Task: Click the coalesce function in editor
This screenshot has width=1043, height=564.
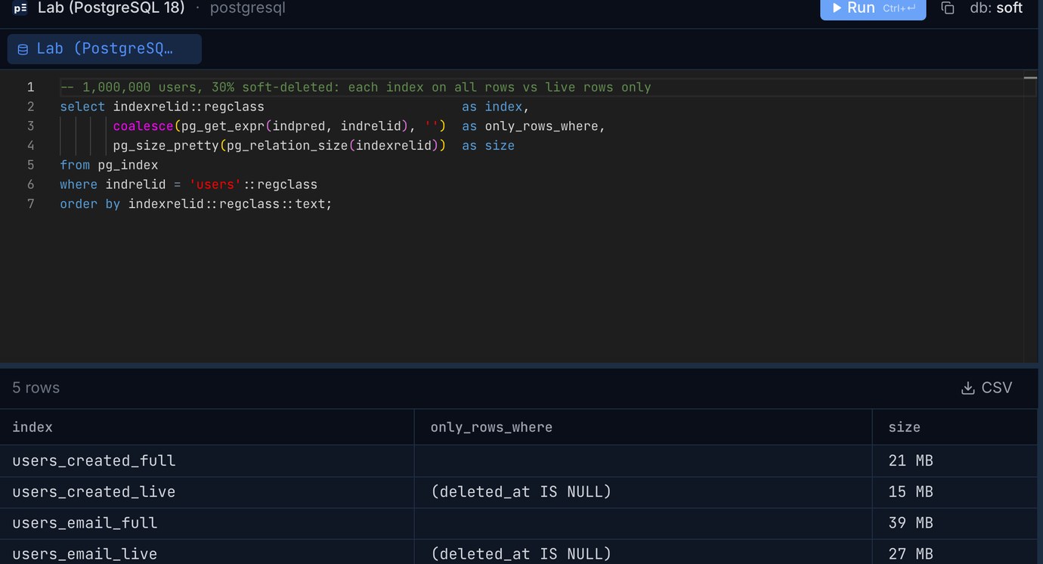Action: click(143, 126)
